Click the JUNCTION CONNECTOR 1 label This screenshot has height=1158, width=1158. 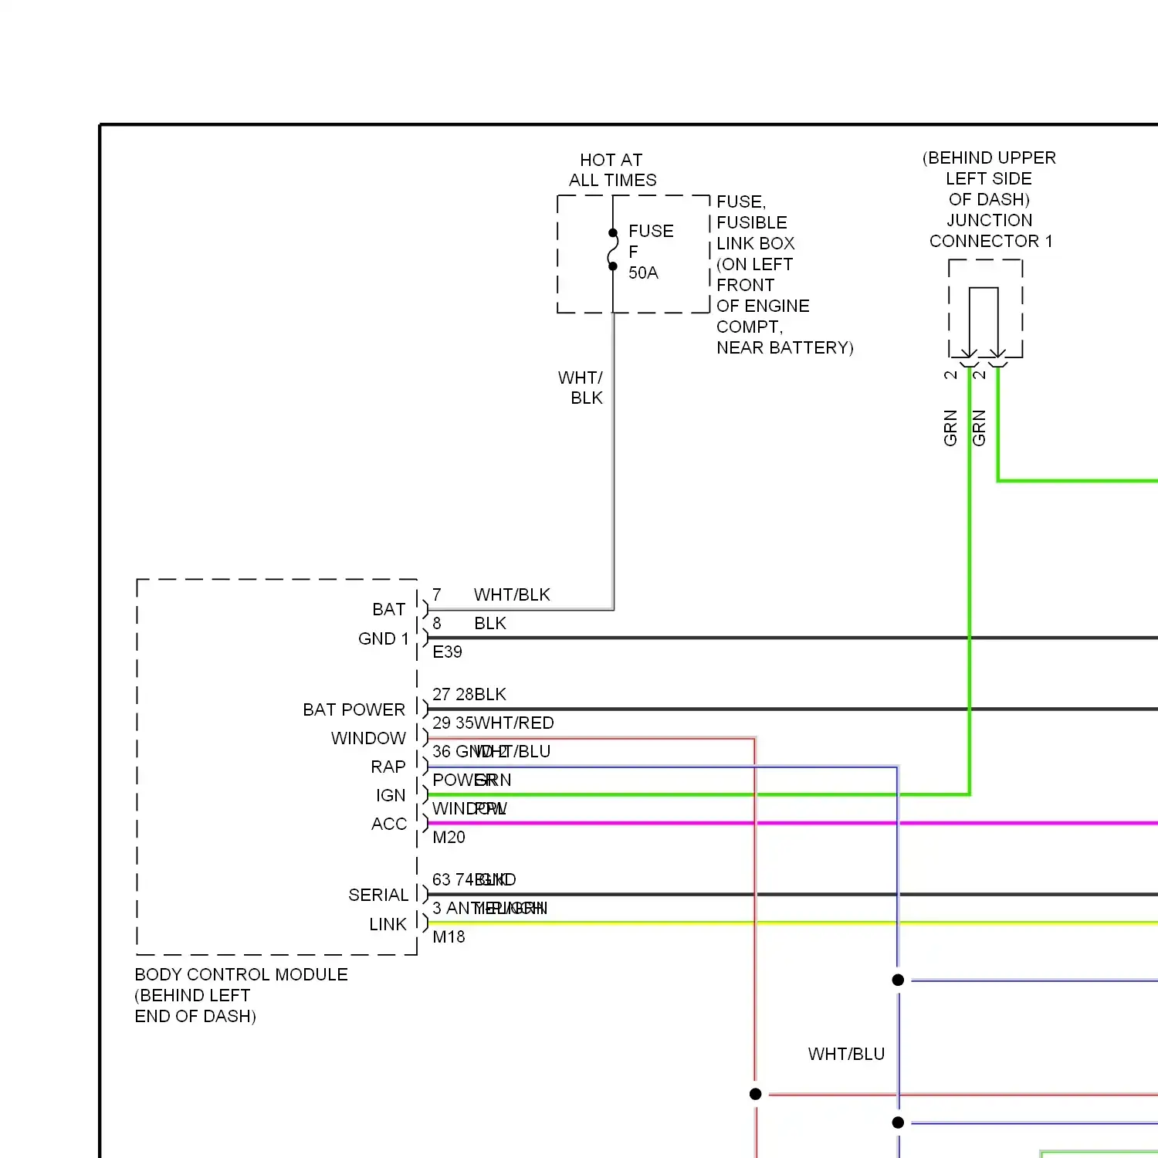tap(990, 231)
